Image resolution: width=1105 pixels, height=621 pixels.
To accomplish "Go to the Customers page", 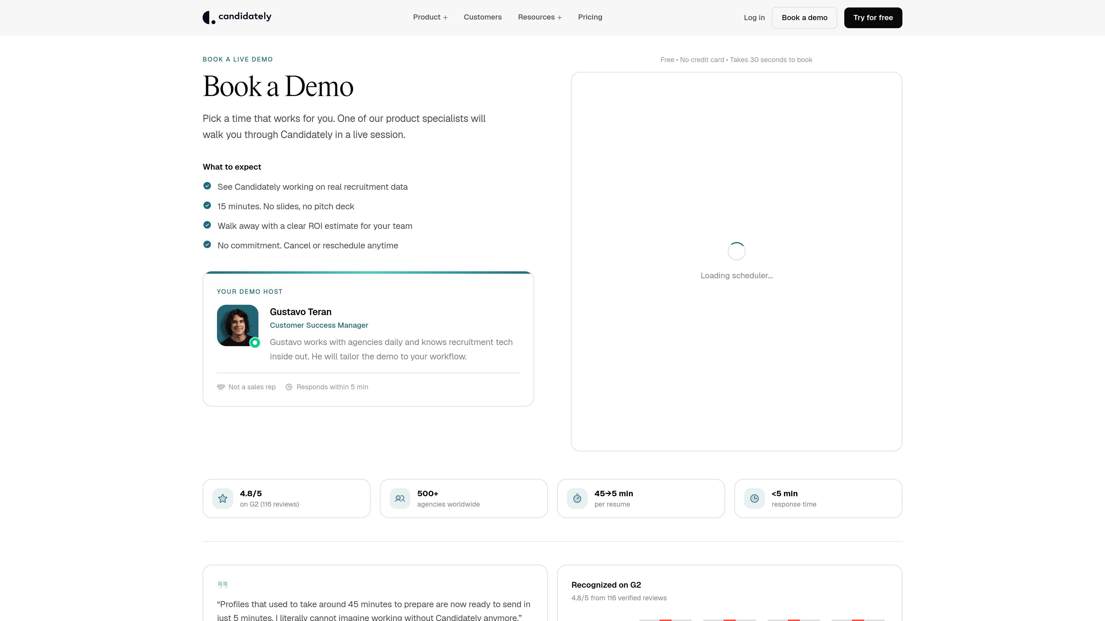I will [483, 17].
